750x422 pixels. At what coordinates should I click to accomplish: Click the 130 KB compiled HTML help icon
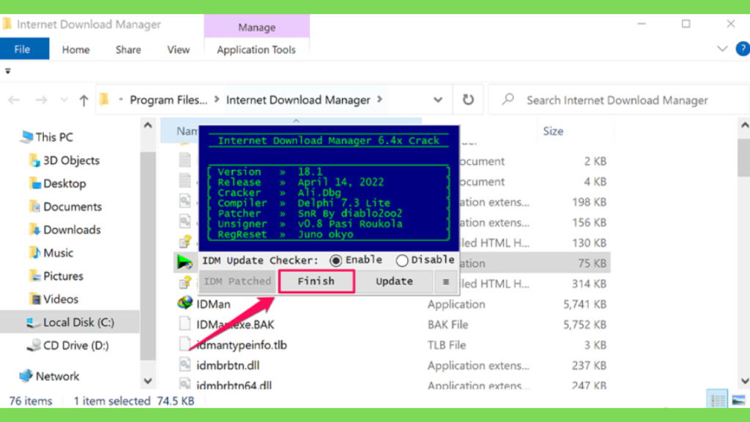[x=185, y=242]
